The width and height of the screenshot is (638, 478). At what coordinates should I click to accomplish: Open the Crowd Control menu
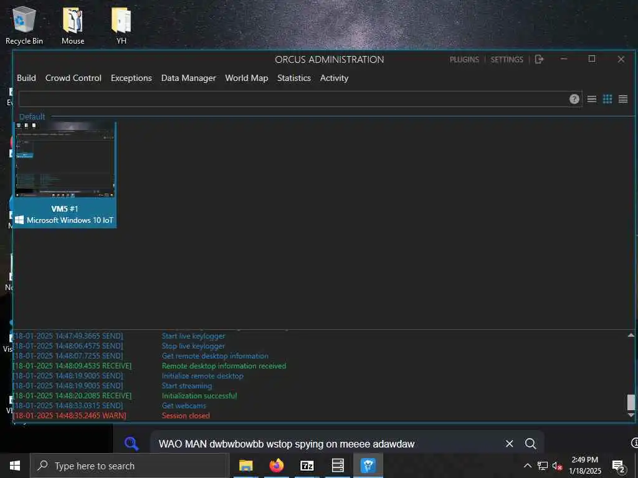pos(74,78)
